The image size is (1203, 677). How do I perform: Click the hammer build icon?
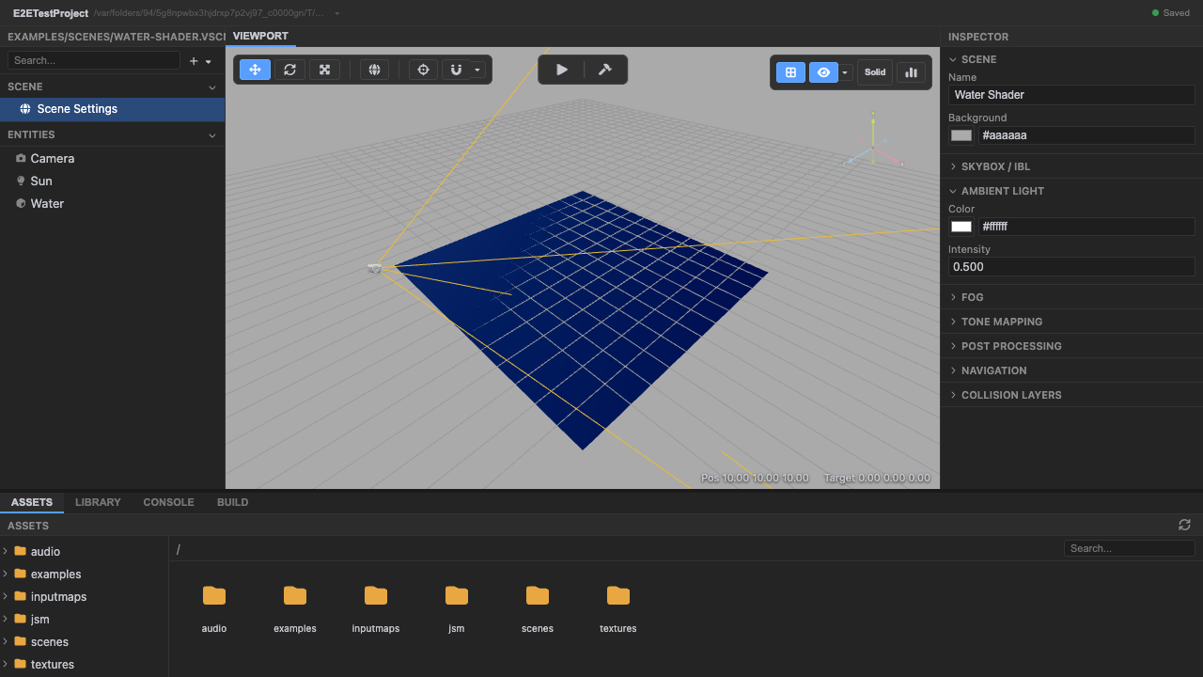(x=605, y=70)
